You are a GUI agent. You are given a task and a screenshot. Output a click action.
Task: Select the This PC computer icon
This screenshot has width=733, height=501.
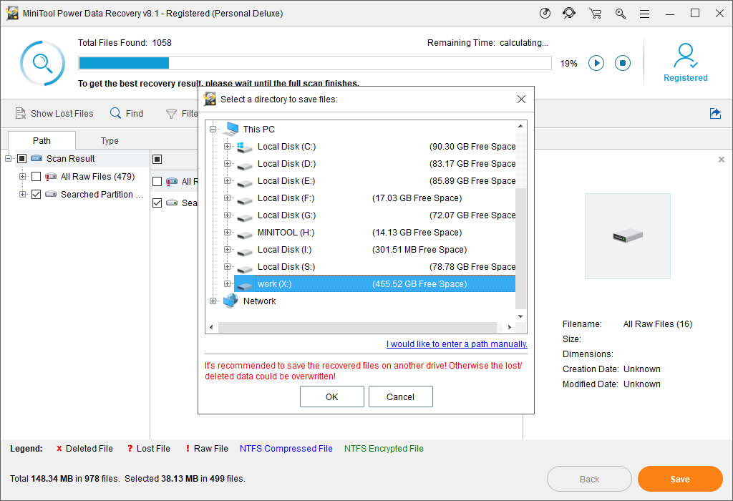pyautogui.click(x=233, y=129)
